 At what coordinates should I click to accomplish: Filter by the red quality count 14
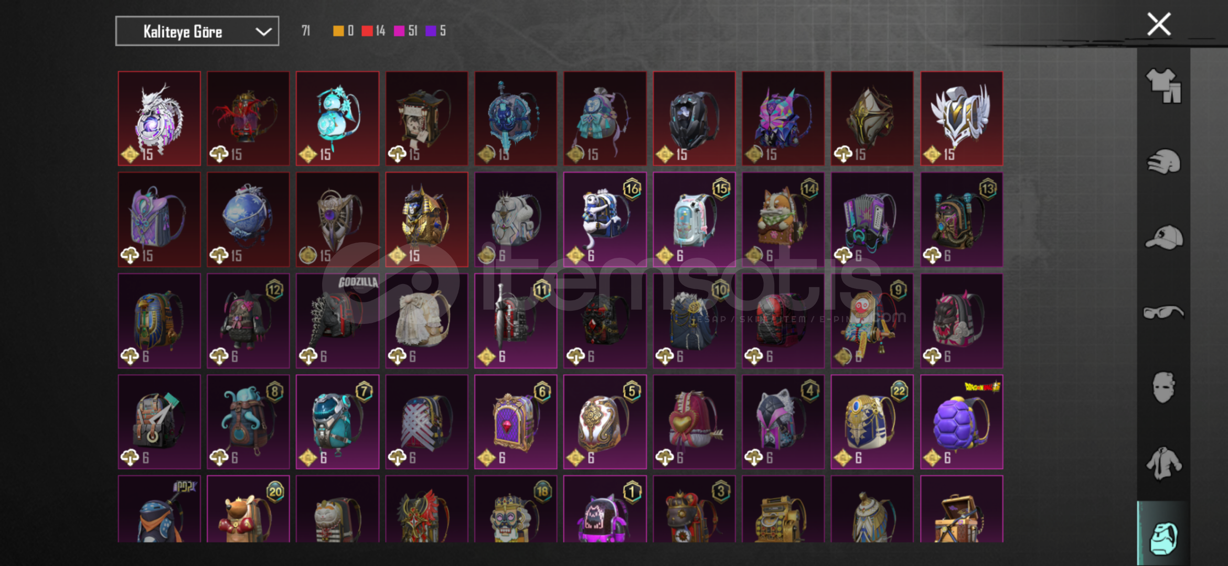coord(373,31)
